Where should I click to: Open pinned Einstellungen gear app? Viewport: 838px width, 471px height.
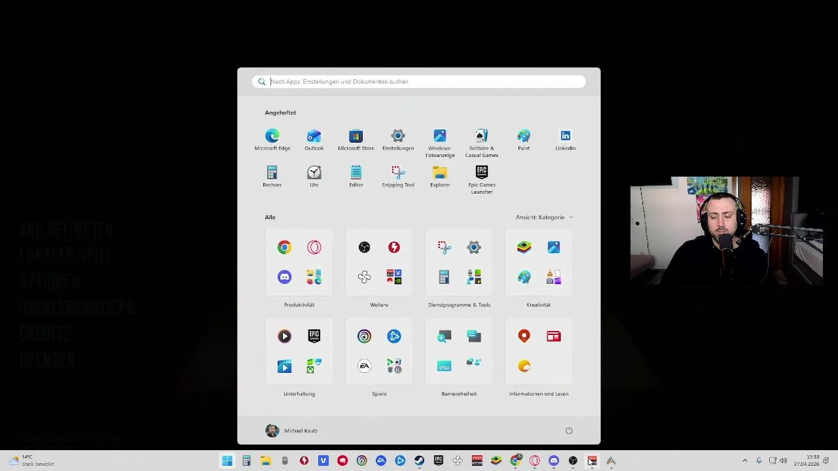coord(398,140)
